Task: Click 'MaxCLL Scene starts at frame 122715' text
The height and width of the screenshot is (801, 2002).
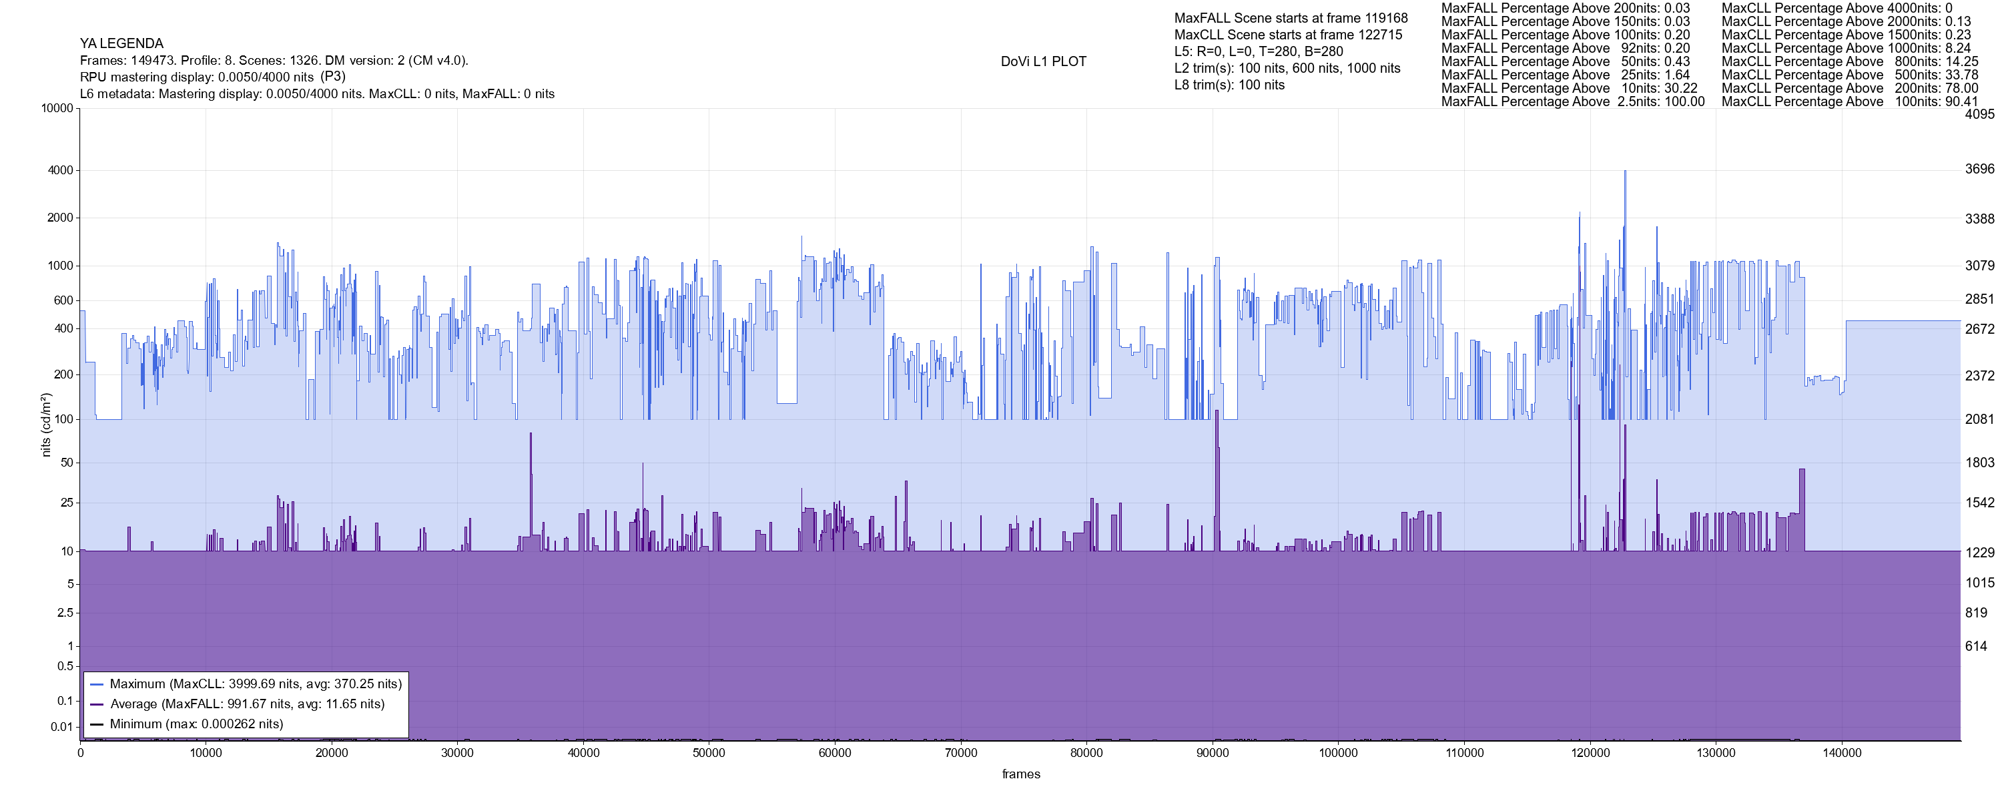Action: [x=1288, y=35]
